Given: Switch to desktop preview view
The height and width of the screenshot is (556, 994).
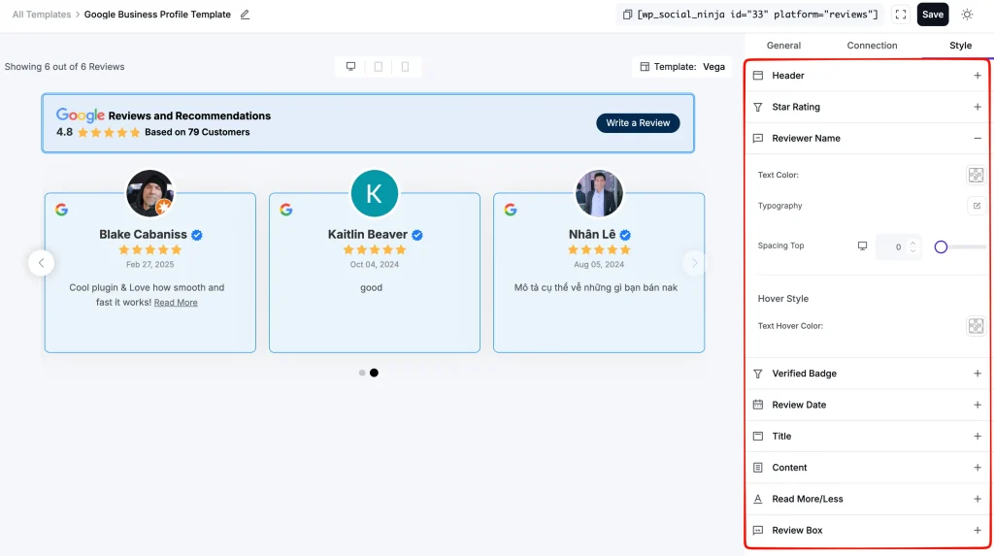Looking at the screenshot, I should pyautogui.click(x=350, y=67).
